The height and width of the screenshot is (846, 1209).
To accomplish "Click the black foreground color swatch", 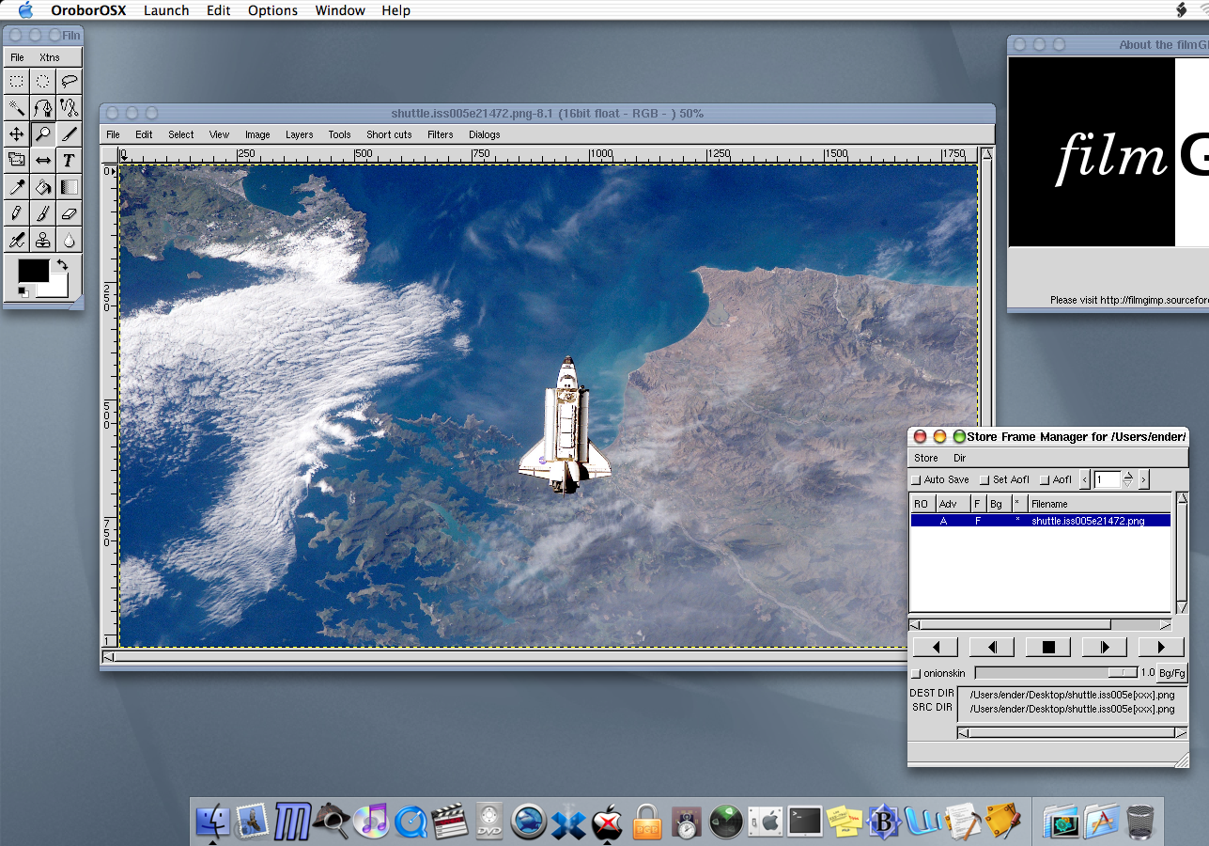I will click(32, 271).
